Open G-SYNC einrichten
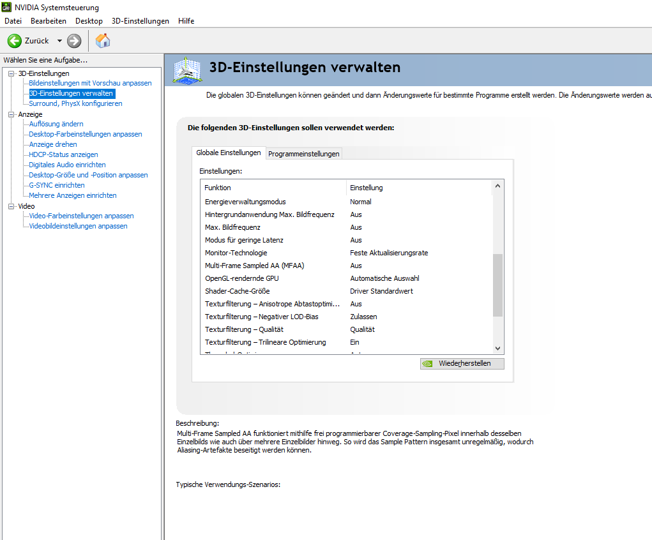Viewport: 652px width, 540px height. (57, 185)
